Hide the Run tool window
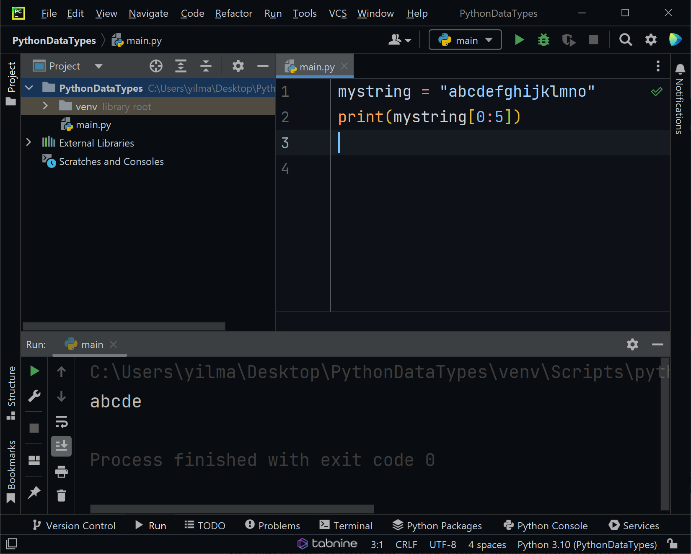 point(657,344)
